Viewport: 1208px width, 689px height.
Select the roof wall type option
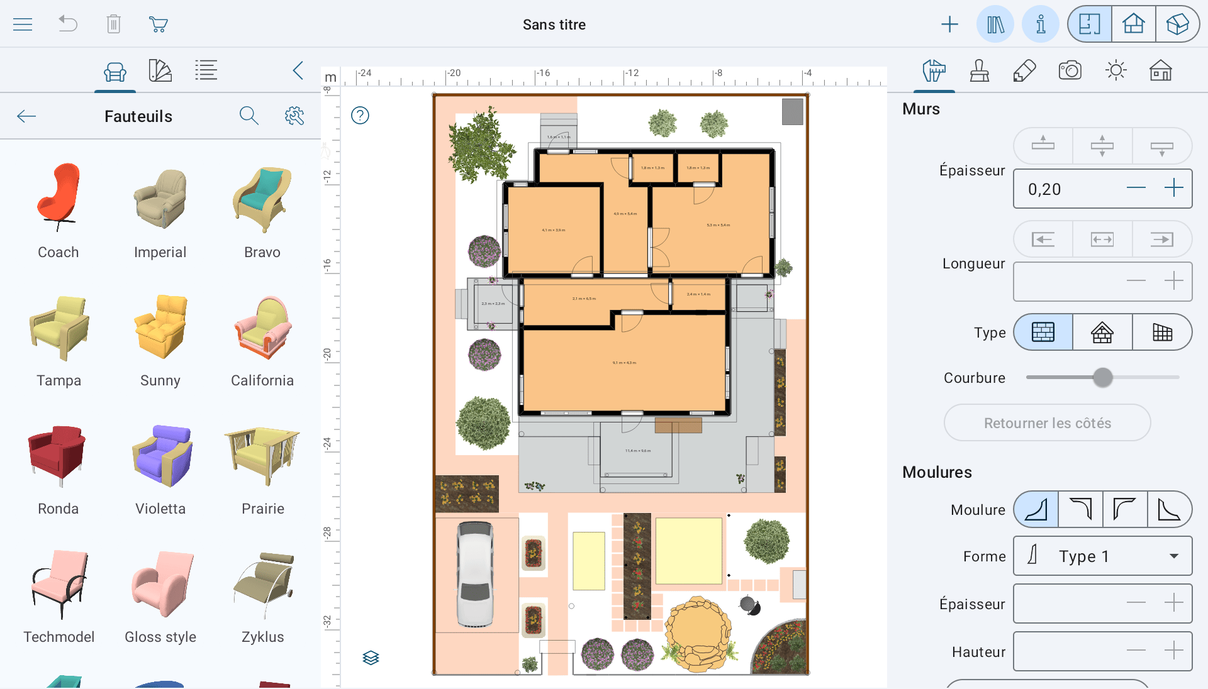(x=1102, y=332)
